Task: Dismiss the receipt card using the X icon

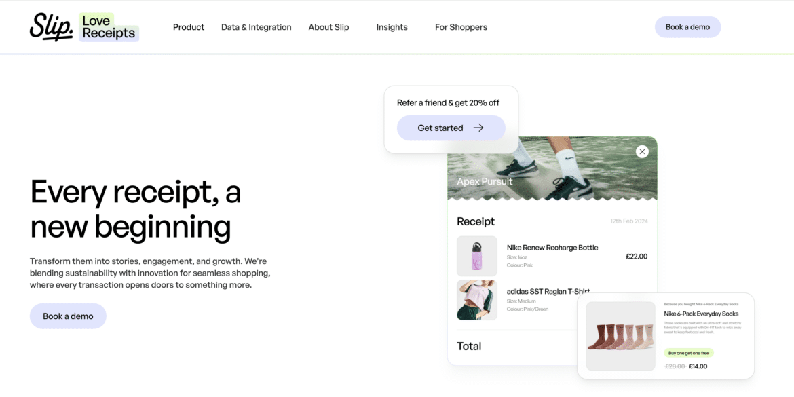Action: (x=642, y=151)
